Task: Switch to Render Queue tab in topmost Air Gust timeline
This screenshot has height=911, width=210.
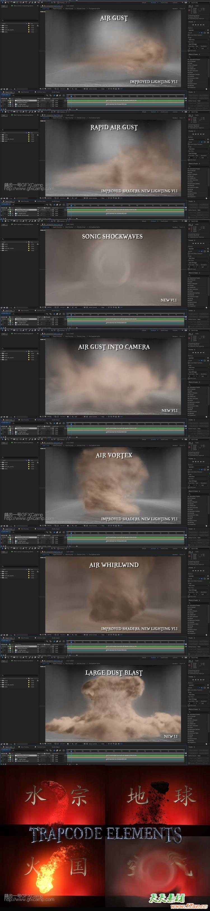Action: click(56, 92)
